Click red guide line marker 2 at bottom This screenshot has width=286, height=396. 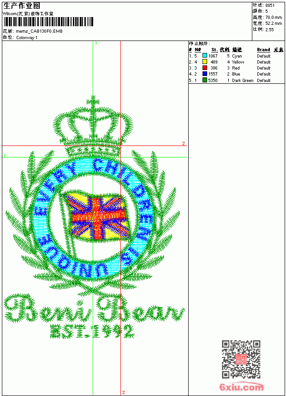[124, 392]
